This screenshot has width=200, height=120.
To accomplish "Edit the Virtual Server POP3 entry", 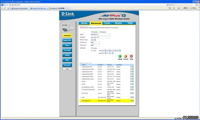I will click(x=131, y=76).
